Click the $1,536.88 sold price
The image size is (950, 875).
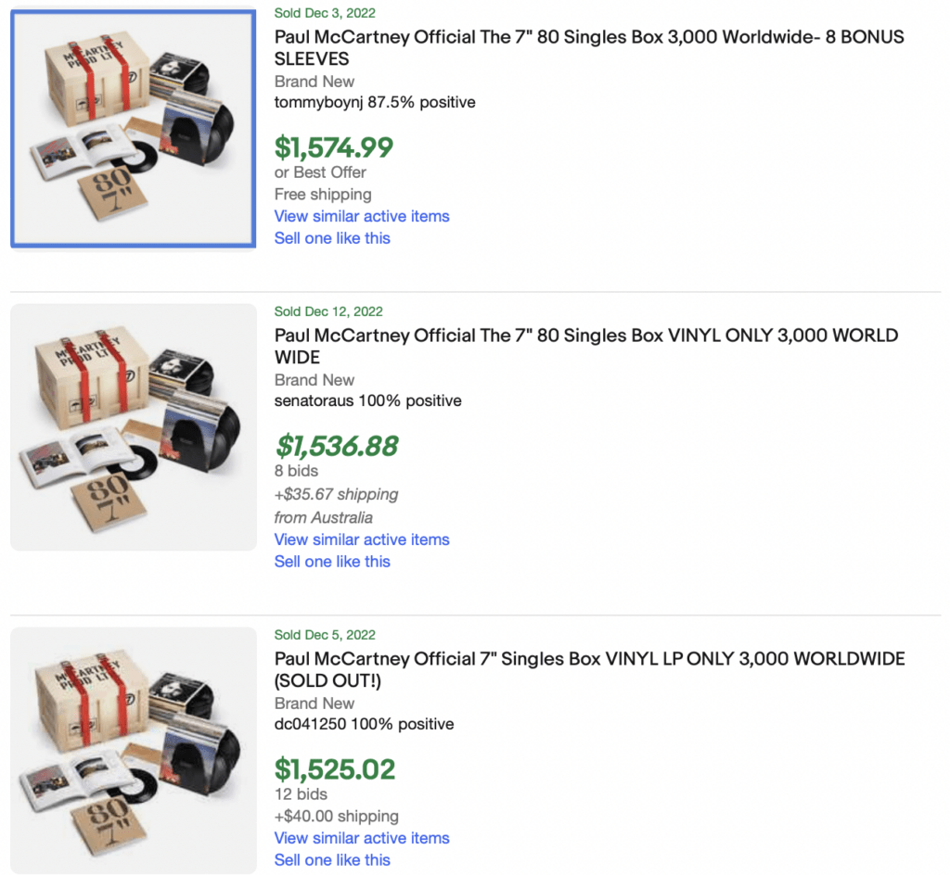pyautogui.click(x=337, y=446)
